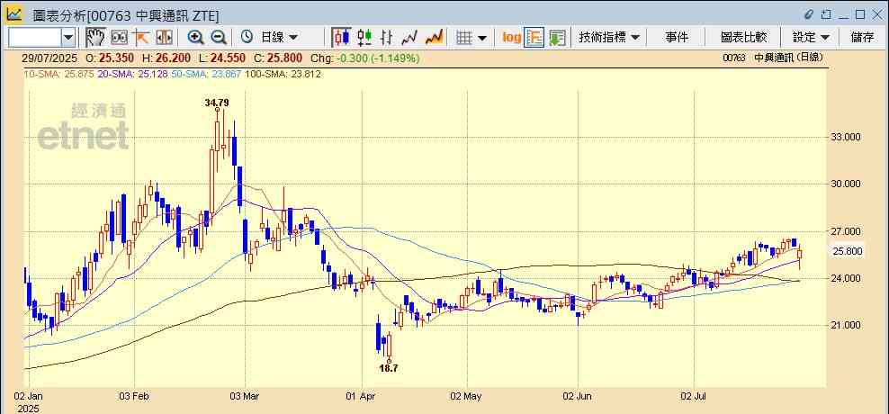Switch to line chart style
Viewport: 889px width, 414px height.
coord(409,38)
